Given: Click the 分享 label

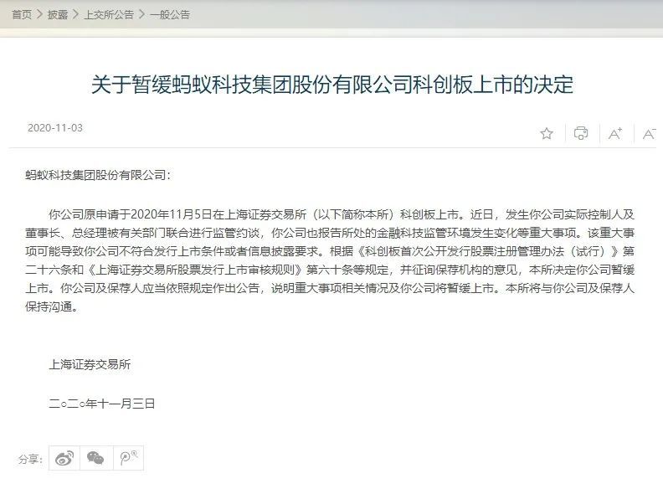Looking at the screenshot, I should 30,459.
